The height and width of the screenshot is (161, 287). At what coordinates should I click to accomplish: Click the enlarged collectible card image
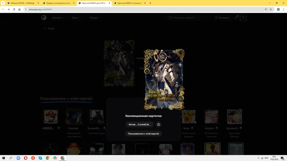tap(164, 79)
